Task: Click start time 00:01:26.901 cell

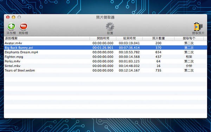Action: click(103, 48)
